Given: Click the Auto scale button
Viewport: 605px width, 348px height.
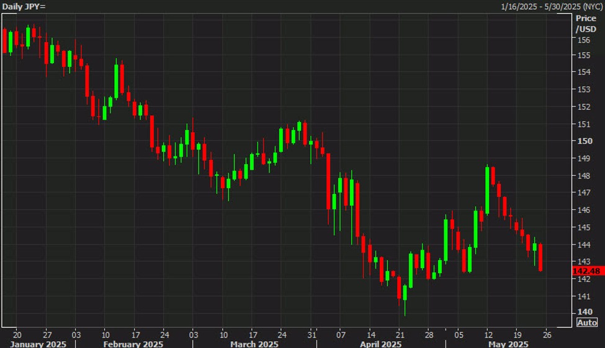Looking at the screenshot, I should [587, 323].
